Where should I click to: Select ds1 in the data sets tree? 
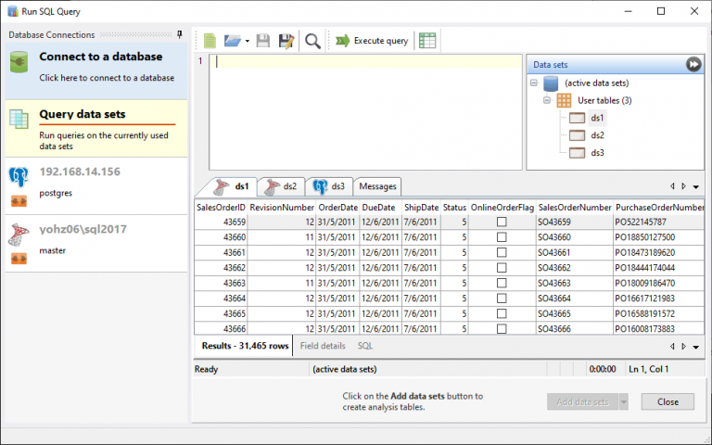(x=597, y=118)
